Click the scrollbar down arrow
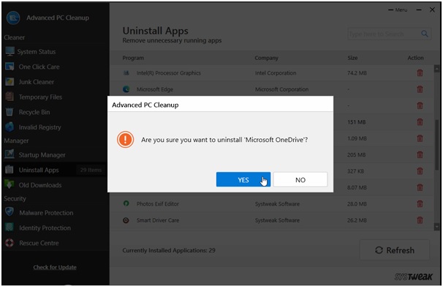The image size is (443, 287). click(x=436, y=227)
